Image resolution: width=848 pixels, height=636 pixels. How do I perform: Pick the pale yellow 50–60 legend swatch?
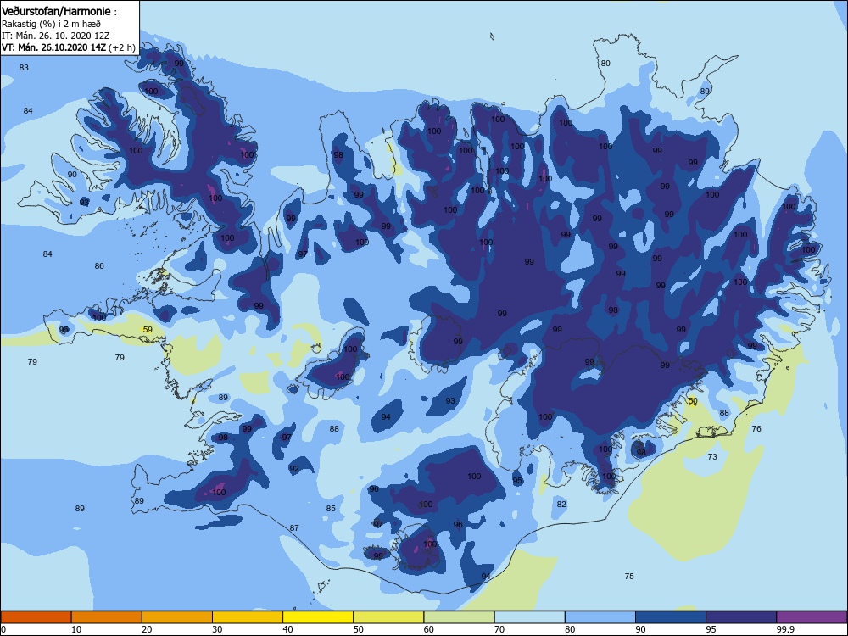388,617
